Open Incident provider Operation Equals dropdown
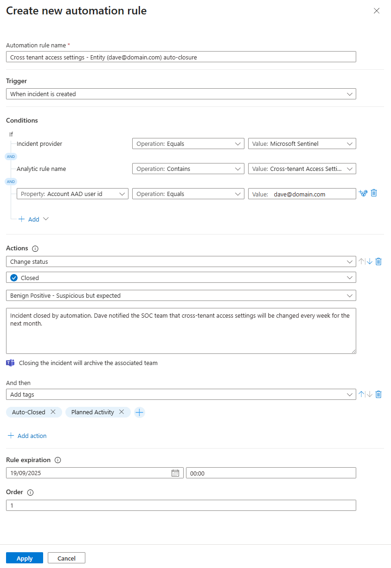This screenshot has height=568, width=391. (x=188, y=144)
